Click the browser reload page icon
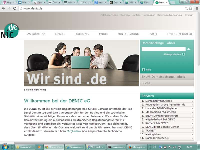This screenshot has height=150, width=200. 15,8
